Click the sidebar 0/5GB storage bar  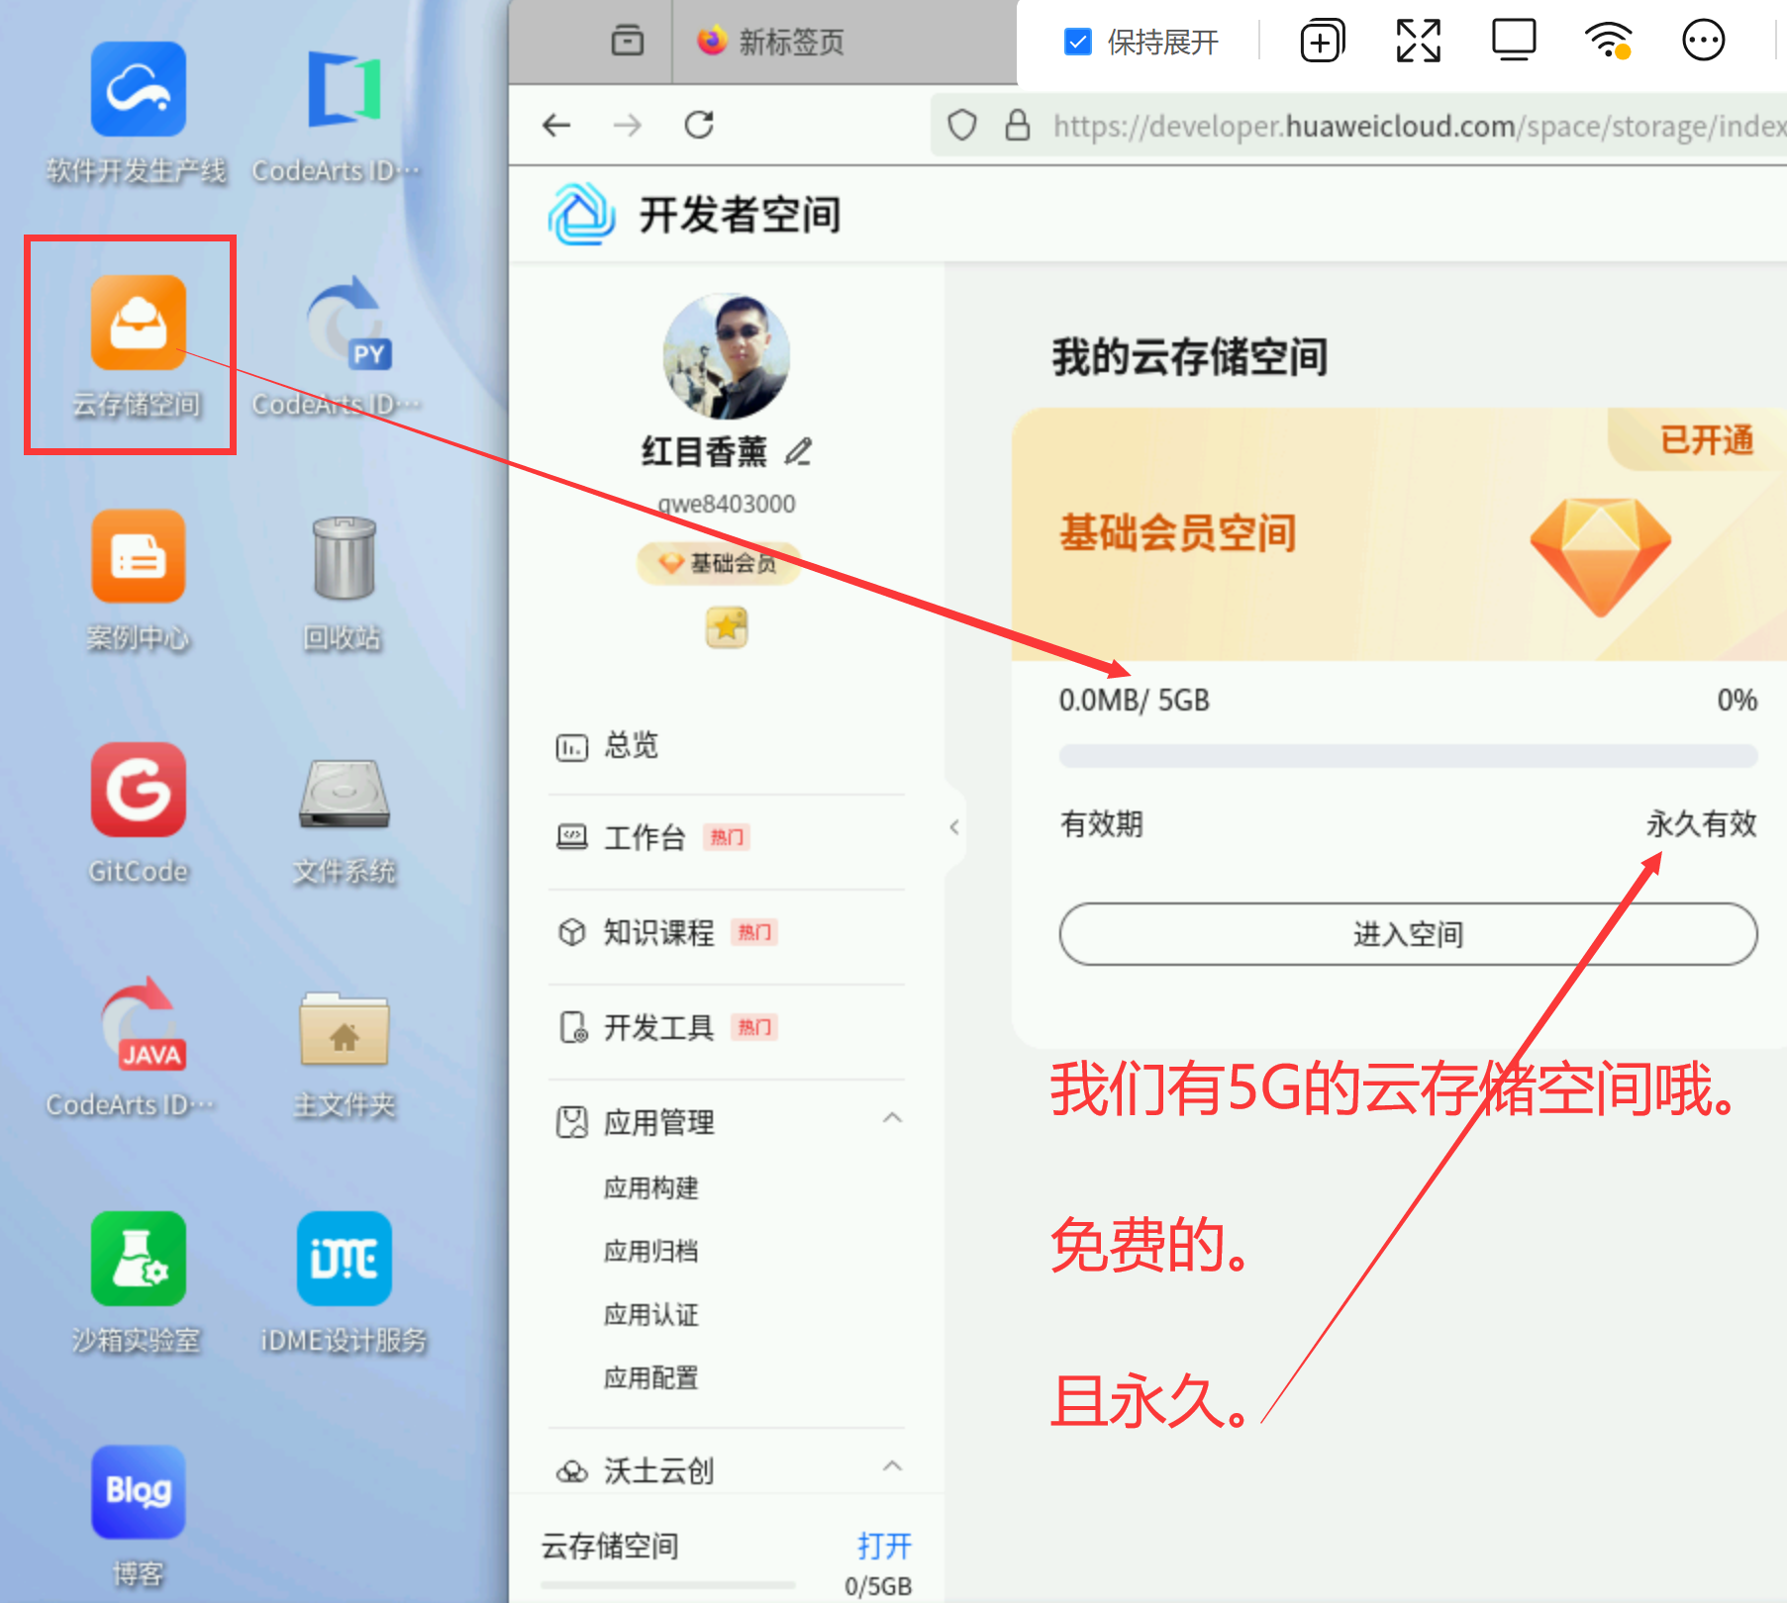(668, 1585)
